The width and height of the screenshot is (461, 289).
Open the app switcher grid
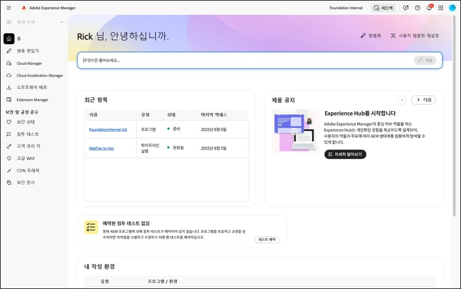point(441,8)
